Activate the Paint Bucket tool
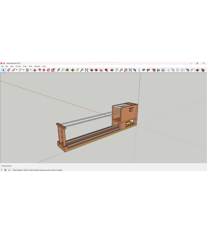The width and height of the screenshot is (207, 233). (x=67, y=70)
